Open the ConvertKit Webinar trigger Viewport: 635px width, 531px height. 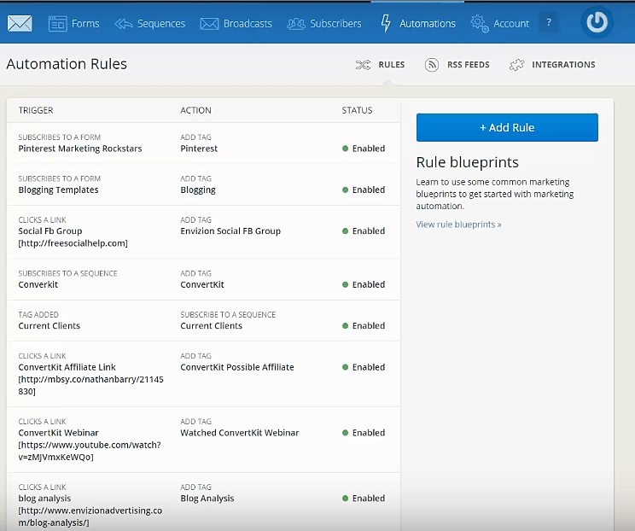[x=58, y=433]
